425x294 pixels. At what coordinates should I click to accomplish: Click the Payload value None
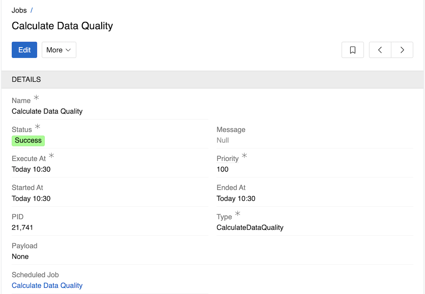click(x=20, y=256)
